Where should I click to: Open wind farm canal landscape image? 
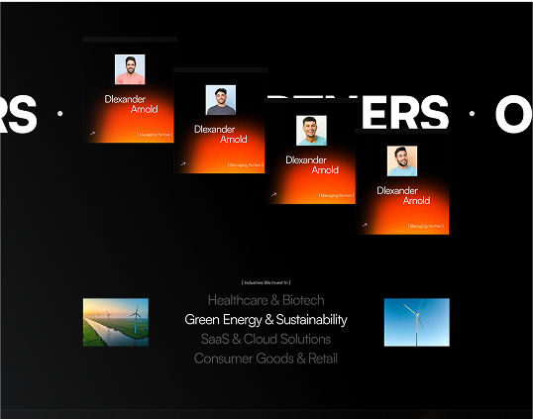pyautogui.click(x=116, y=322)
